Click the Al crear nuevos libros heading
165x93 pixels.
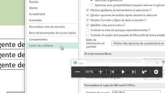[98, 54]
